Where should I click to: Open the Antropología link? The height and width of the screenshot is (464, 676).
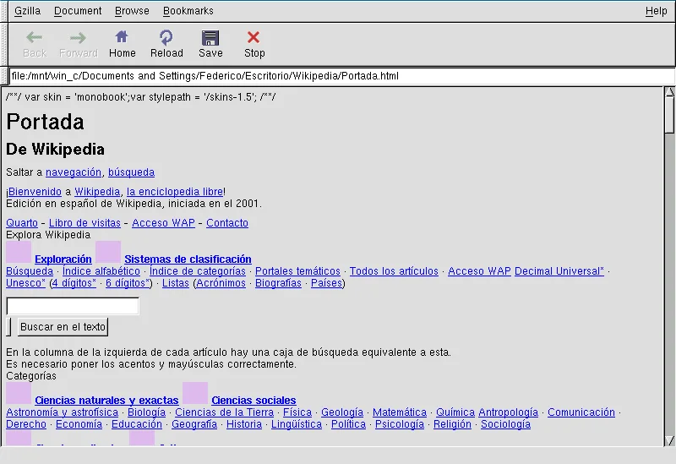(x=509, y=412)
